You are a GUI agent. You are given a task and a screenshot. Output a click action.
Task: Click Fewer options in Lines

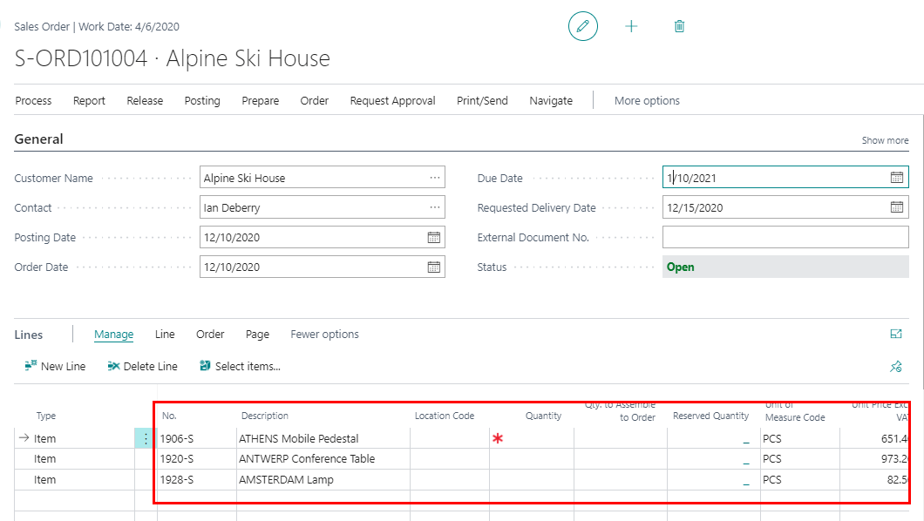tap(324, 335)
